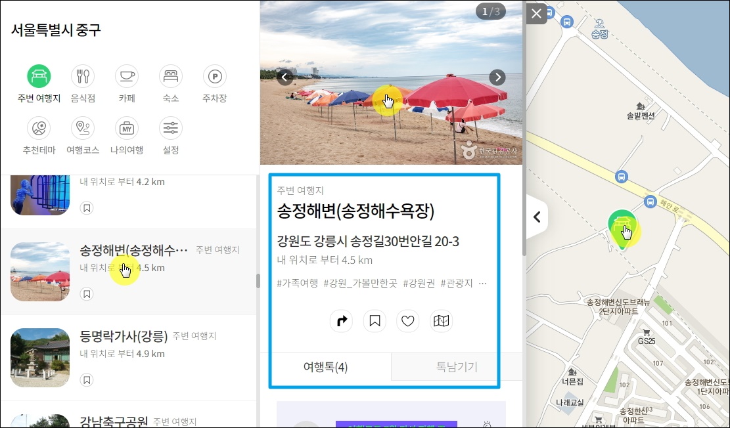Click the bus stop marker on yellow road
The height and width of the screenshot is (428, 730).
(x=621, y=177)
